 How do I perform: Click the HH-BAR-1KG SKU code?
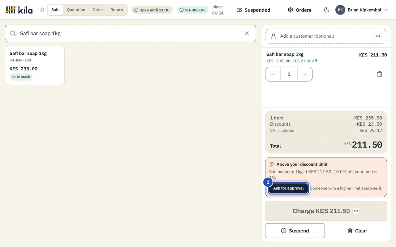tap(20, 60)
